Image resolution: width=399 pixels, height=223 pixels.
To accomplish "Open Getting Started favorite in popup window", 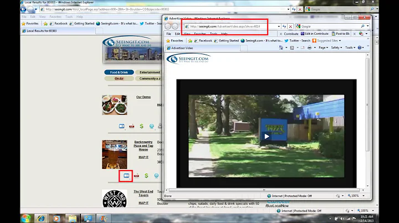I will (x=226, y=40).
